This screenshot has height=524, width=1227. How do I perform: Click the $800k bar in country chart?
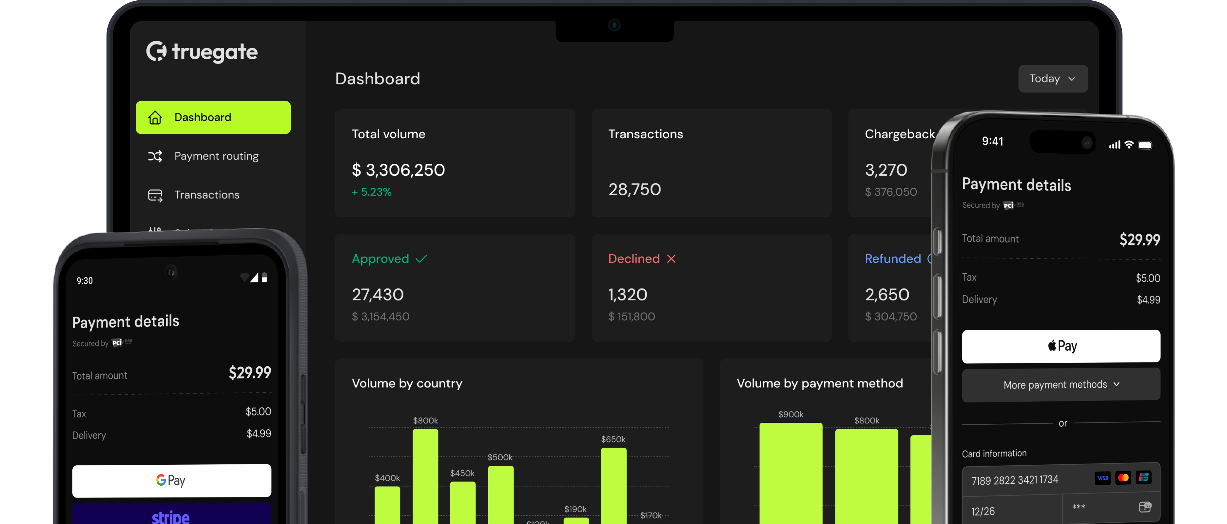tap(425, 476)
